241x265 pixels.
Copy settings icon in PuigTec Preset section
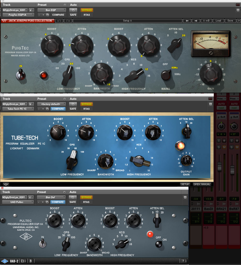tap(48, 15)
